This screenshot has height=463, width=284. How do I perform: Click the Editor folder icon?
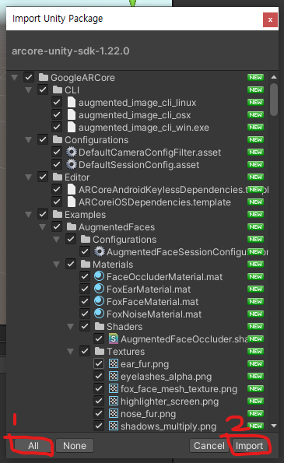[58, 177]
